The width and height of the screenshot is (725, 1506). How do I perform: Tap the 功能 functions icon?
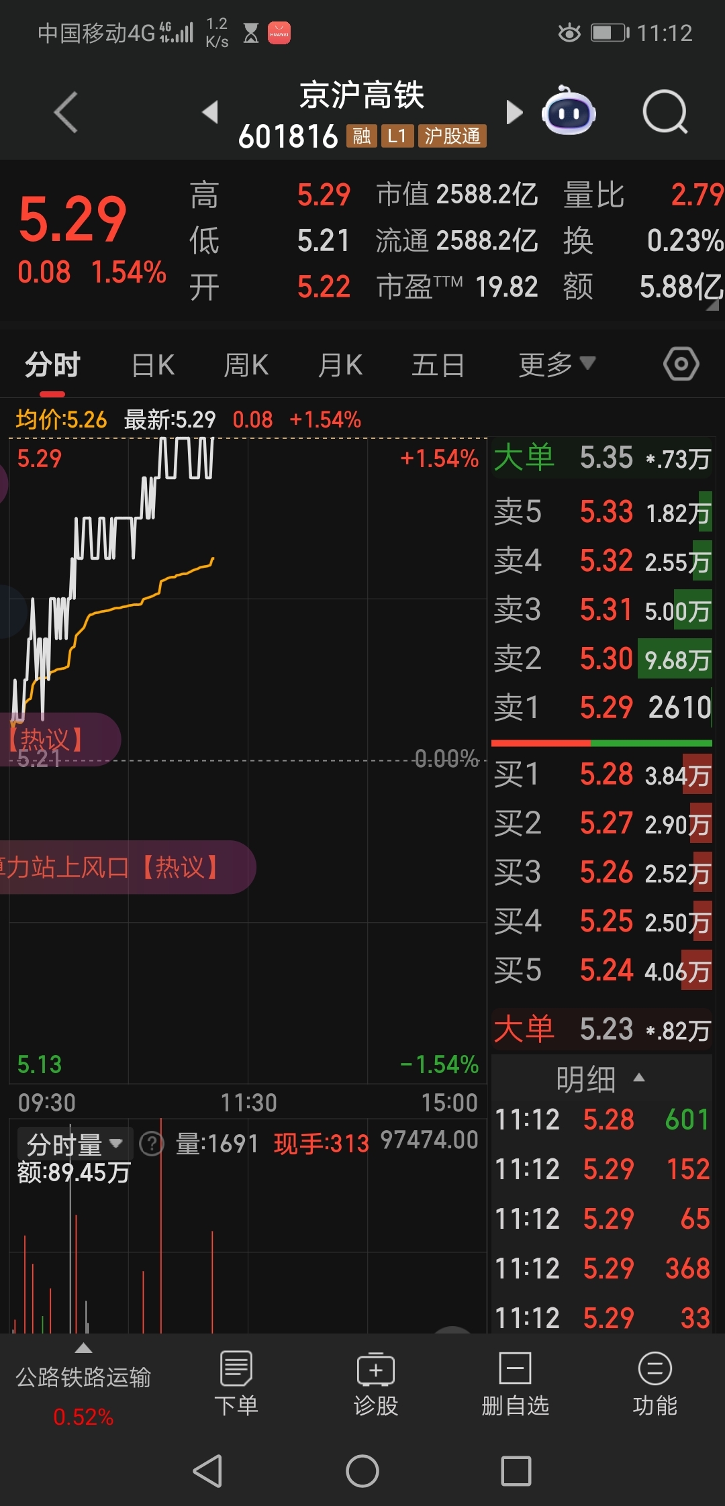tap(655, 1384)
